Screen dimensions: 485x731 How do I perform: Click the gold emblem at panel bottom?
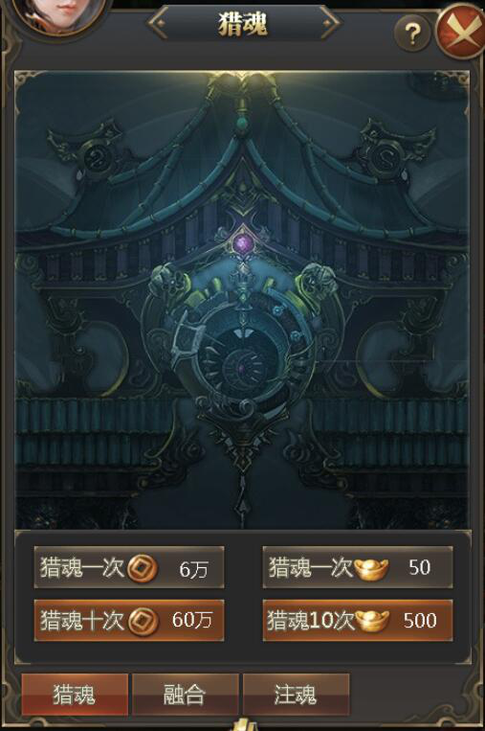click(242, 724)
